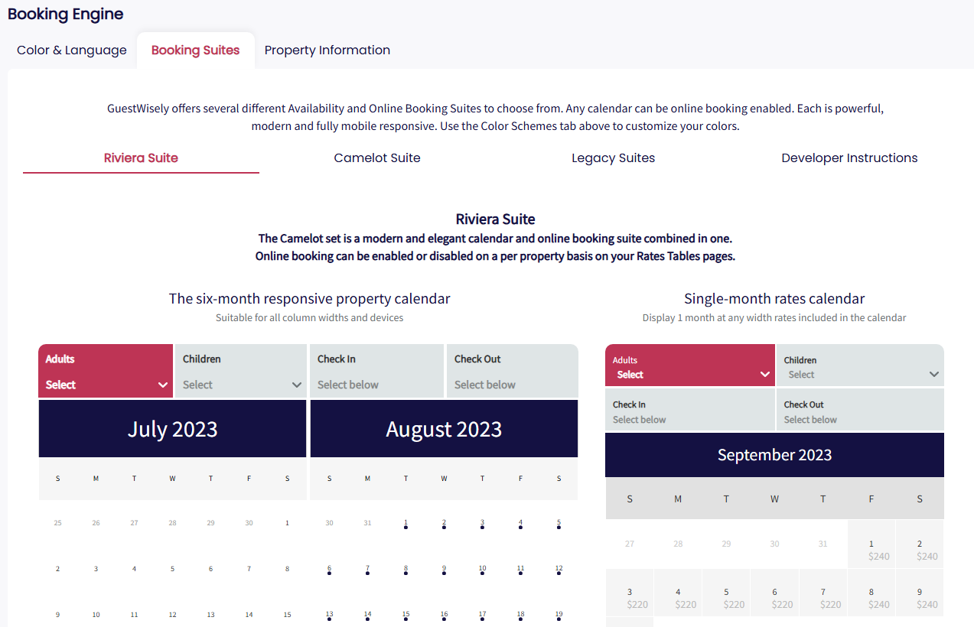Open the Developer Instructions sub-tab

(849, 158)
